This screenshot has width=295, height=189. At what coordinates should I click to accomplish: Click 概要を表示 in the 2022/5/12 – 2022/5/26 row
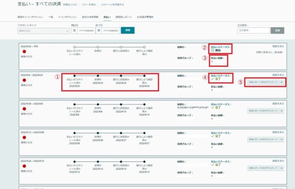tap(278, 132)
